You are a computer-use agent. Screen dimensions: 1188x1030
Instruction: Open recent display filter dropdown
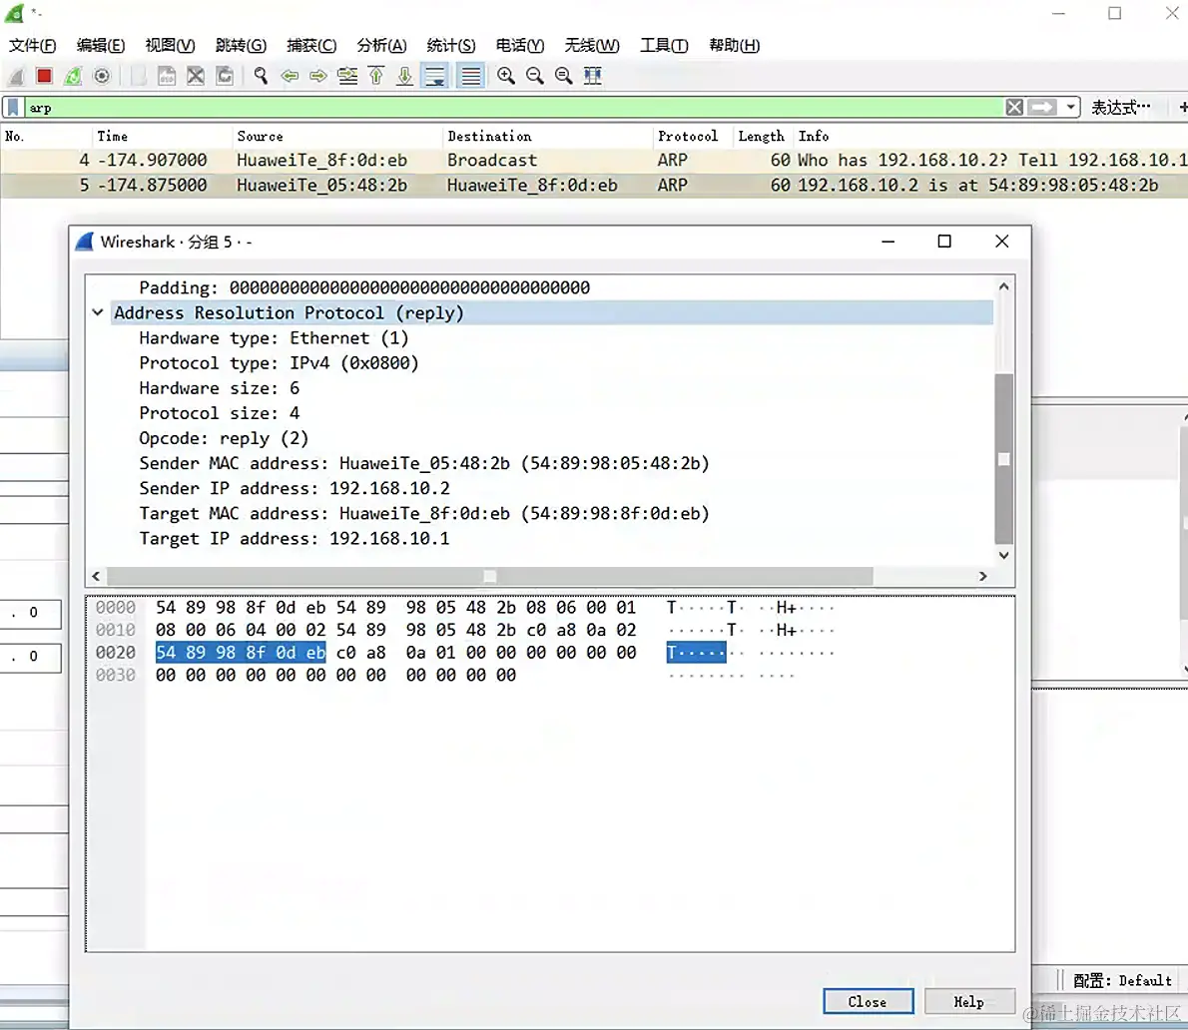(x=1070, y=108)
